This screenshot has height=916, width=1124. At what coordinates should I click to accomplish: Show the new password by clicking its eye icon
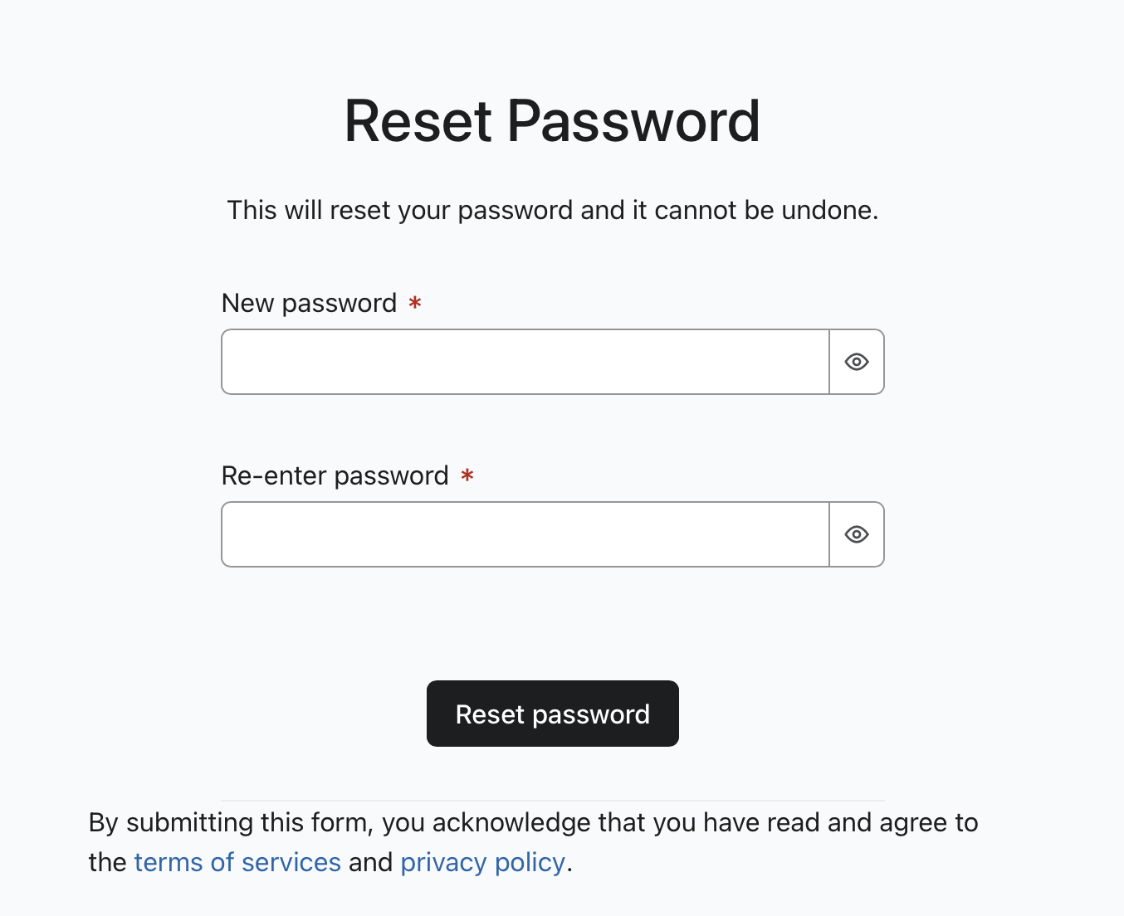[857, 361]
